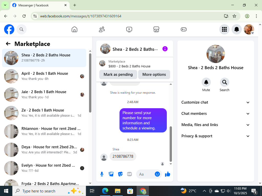Viewport: 262px width, 196px height.
Task: Open the Gaming controller icon
Action: [x=184, y=29]
